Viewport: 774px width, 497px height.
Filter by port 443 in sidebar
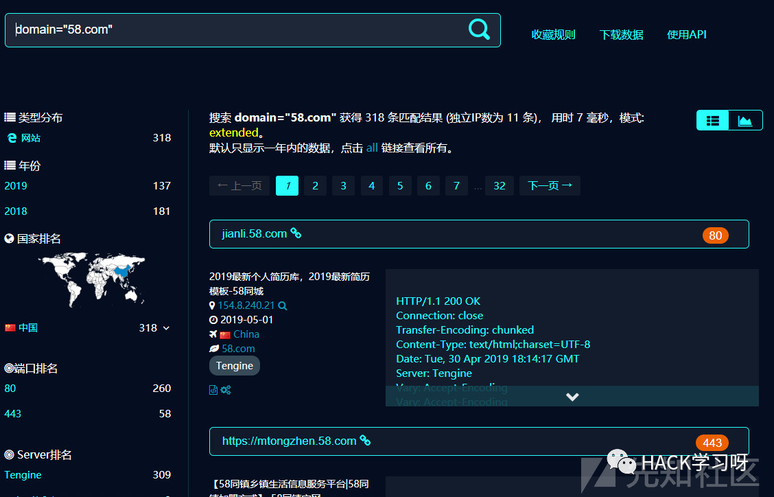coord(13,413)
